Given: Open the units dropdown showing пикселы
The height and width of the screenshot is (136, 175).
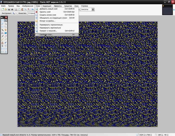Looking at the screenshot, I should (93, 10).
